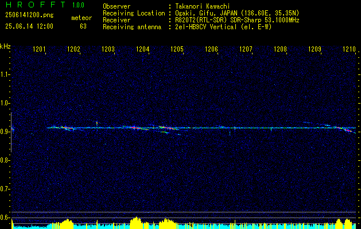Click time marker 1203
This screenshot has height=229, width=361.
click(108, 49)
